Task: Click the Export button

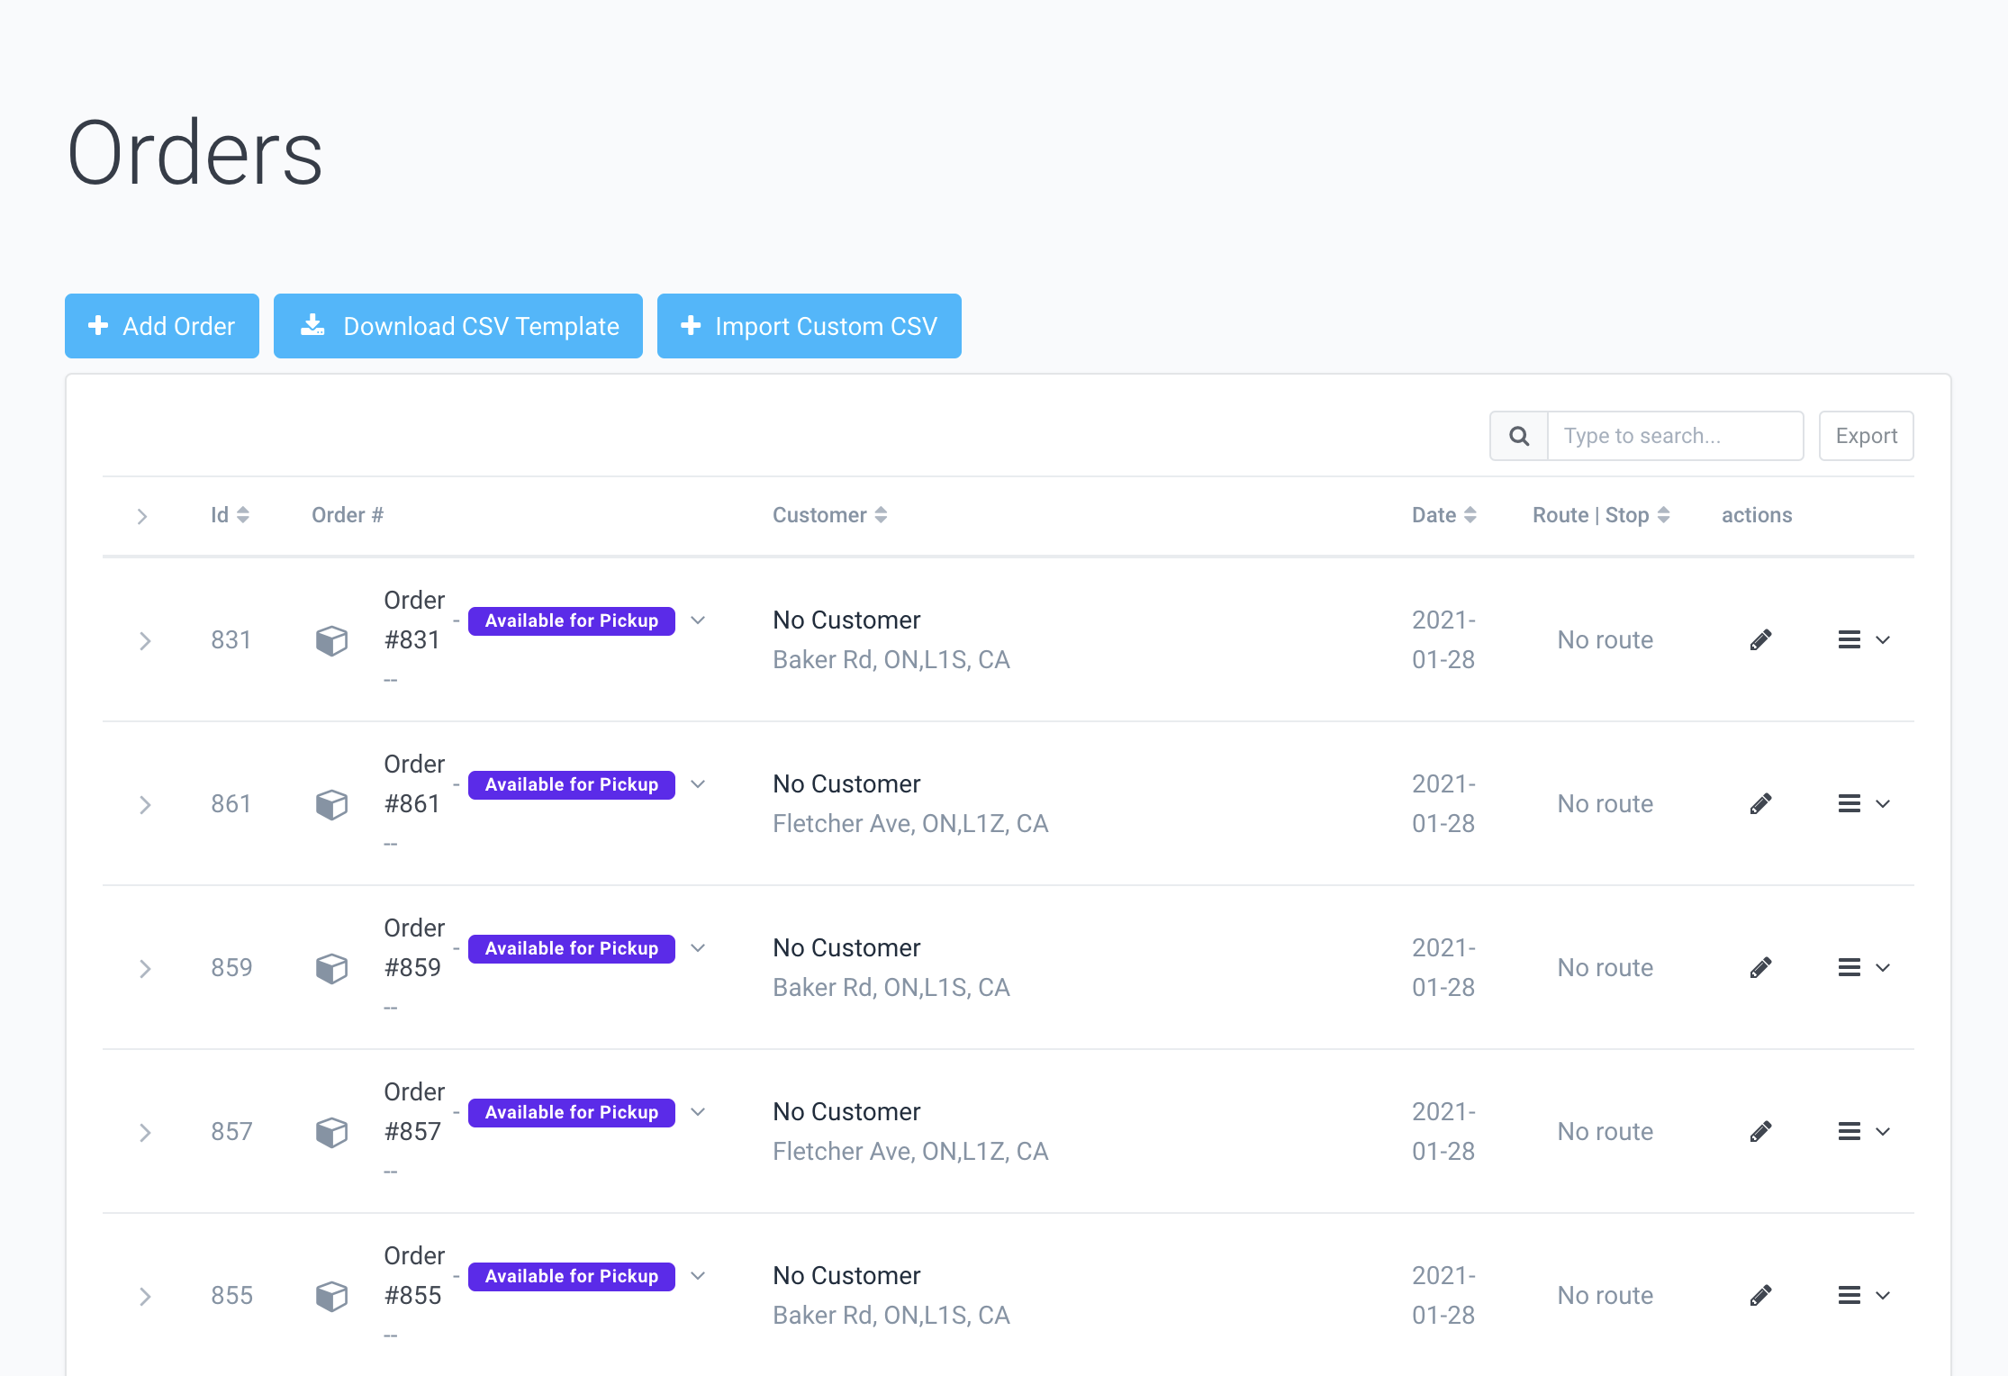Action: click(x=1866, y=436)
